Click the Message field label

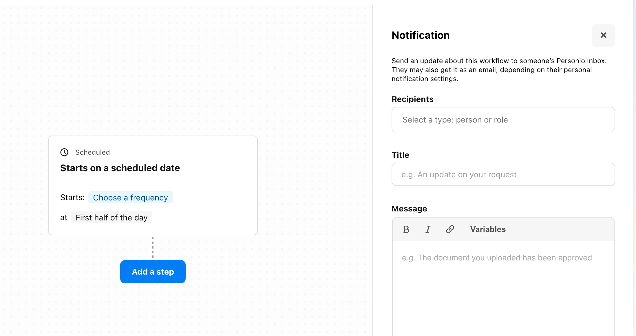[x=409, y=209]
